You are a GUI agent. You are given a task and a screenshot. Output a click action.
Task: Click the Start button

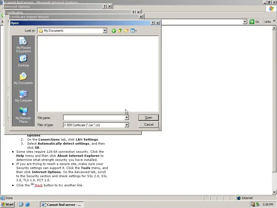[x=8, y=204]
